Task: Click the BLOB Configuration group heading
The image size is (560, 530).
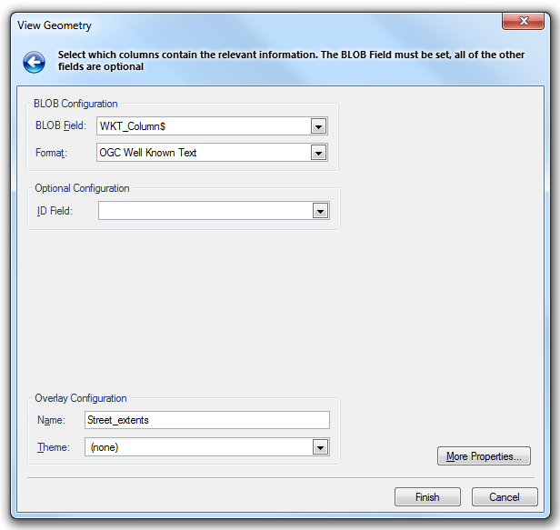Action: coord(75,104)
